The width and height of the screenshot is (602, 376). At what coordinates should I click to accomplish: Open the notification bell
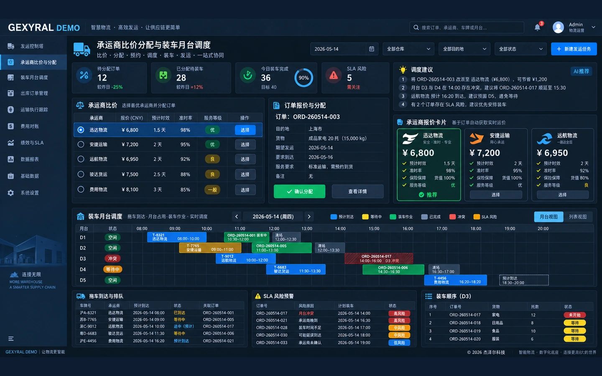[537, 28]
